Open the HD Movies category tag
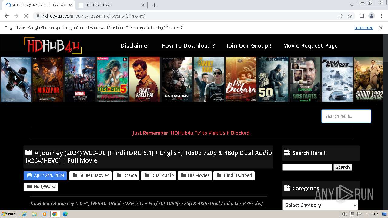This screenshot has height=218, width=388. tap(195, 176)
